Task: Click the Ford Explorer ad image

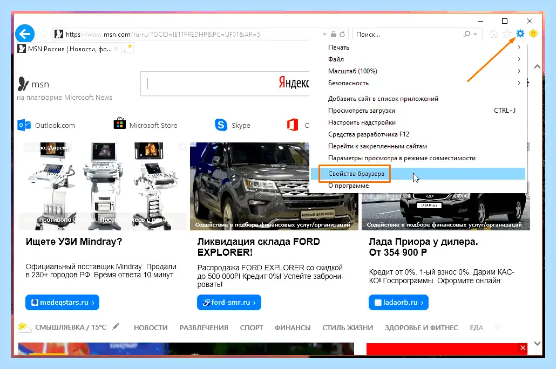Action: point(249,187)
